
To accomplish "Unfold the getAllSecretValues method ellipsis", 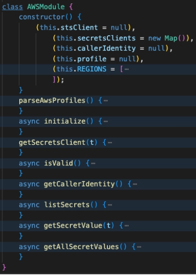I will 139,247.
